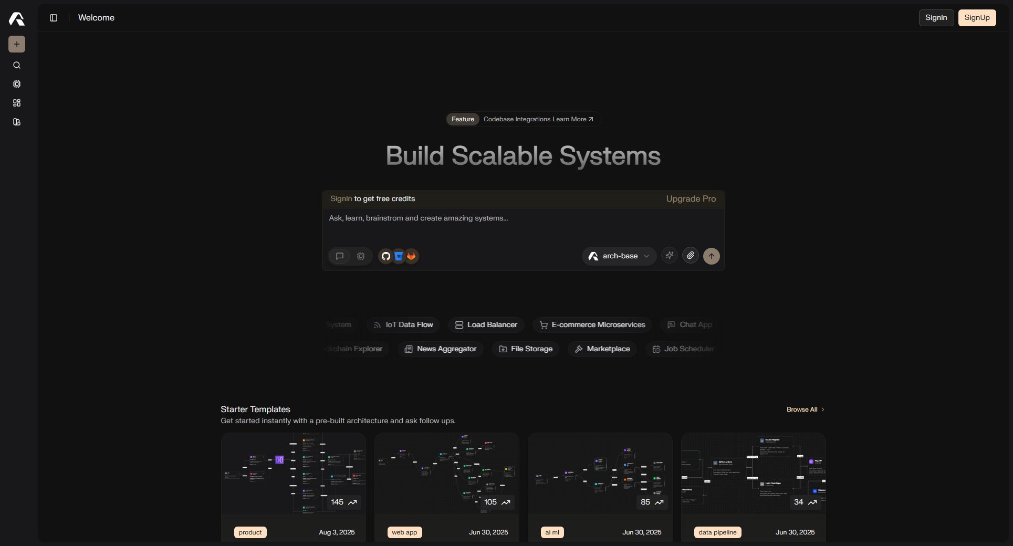
Task: Open the web app template thumbnail
Action: (x=446, y=472)
